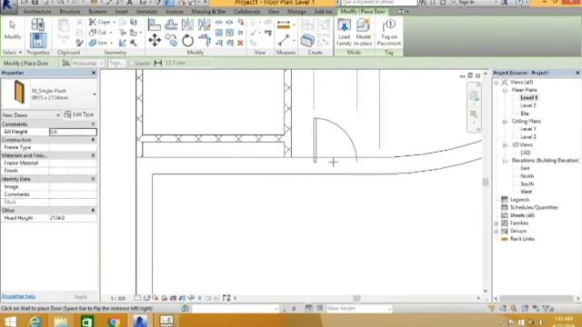Click the Properties palette ribbon icon
Viewport: 582px width, 327px height.
tap(38, 40)
